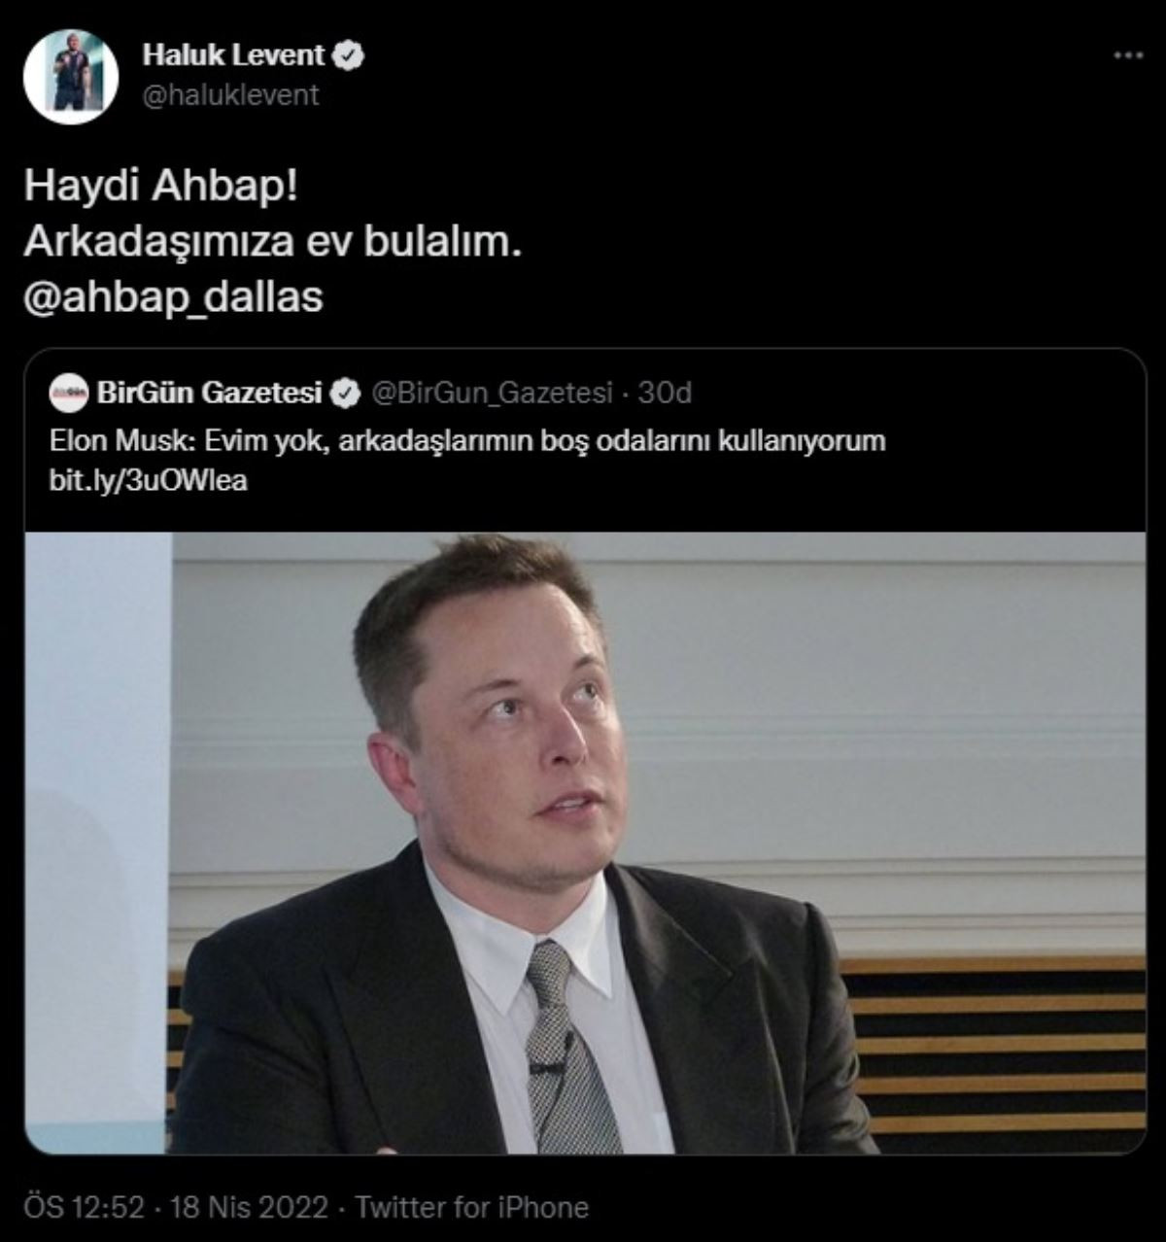Open the bit.ly/3uOWlea shortened link

click(151, 478)
